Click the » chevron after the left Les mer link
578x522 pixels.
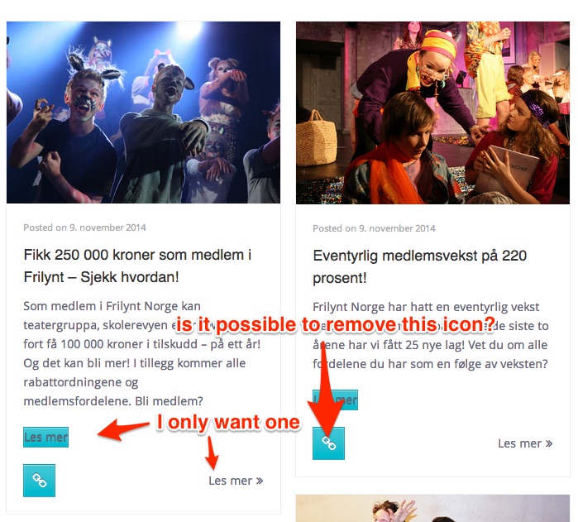click(260, 481)
